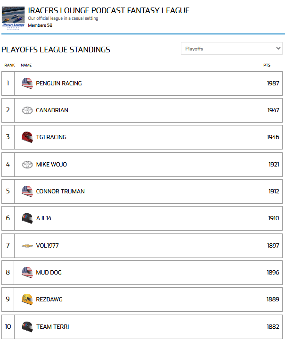
Task: Click the Chevrolet bowtie logo beside VOL1977
Action: coord(27,246)
